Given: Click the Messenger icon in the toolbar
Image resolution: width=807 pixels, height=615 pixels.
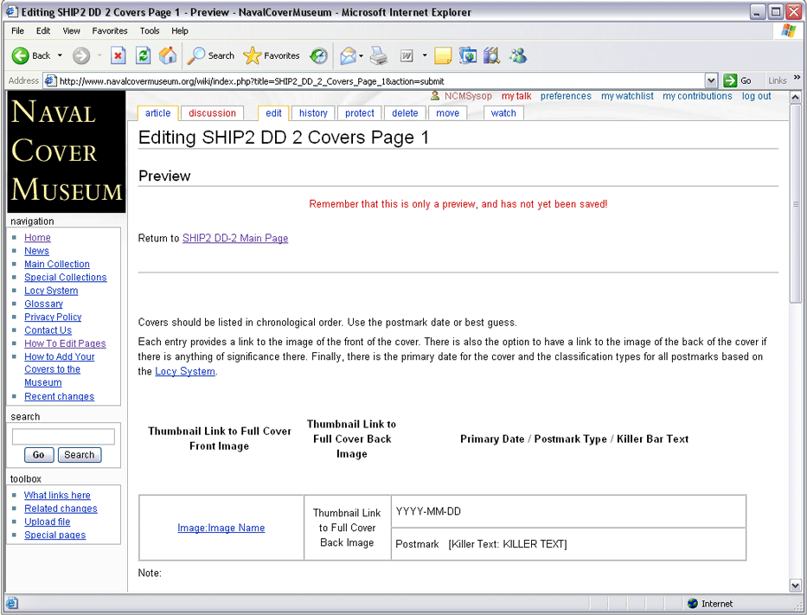Looking at the screenshot, I should point(518,55).
